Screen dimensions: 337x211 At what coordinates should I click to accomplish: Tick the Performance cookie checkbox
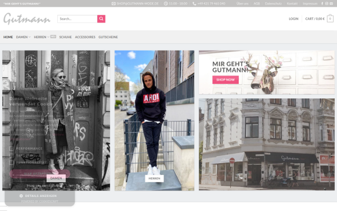click(11, 149)
